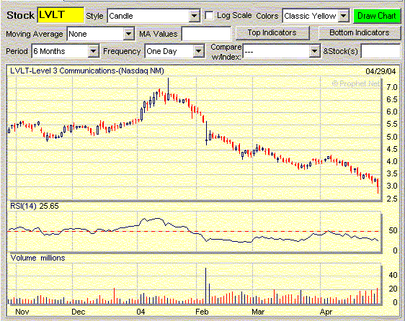Viewport: 405px width, 321px height.
Task: Open the Moving Average None dropdown
Action: (x=101, y=34)
